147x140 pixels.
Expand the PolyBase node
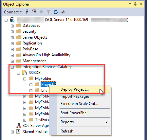12,49
